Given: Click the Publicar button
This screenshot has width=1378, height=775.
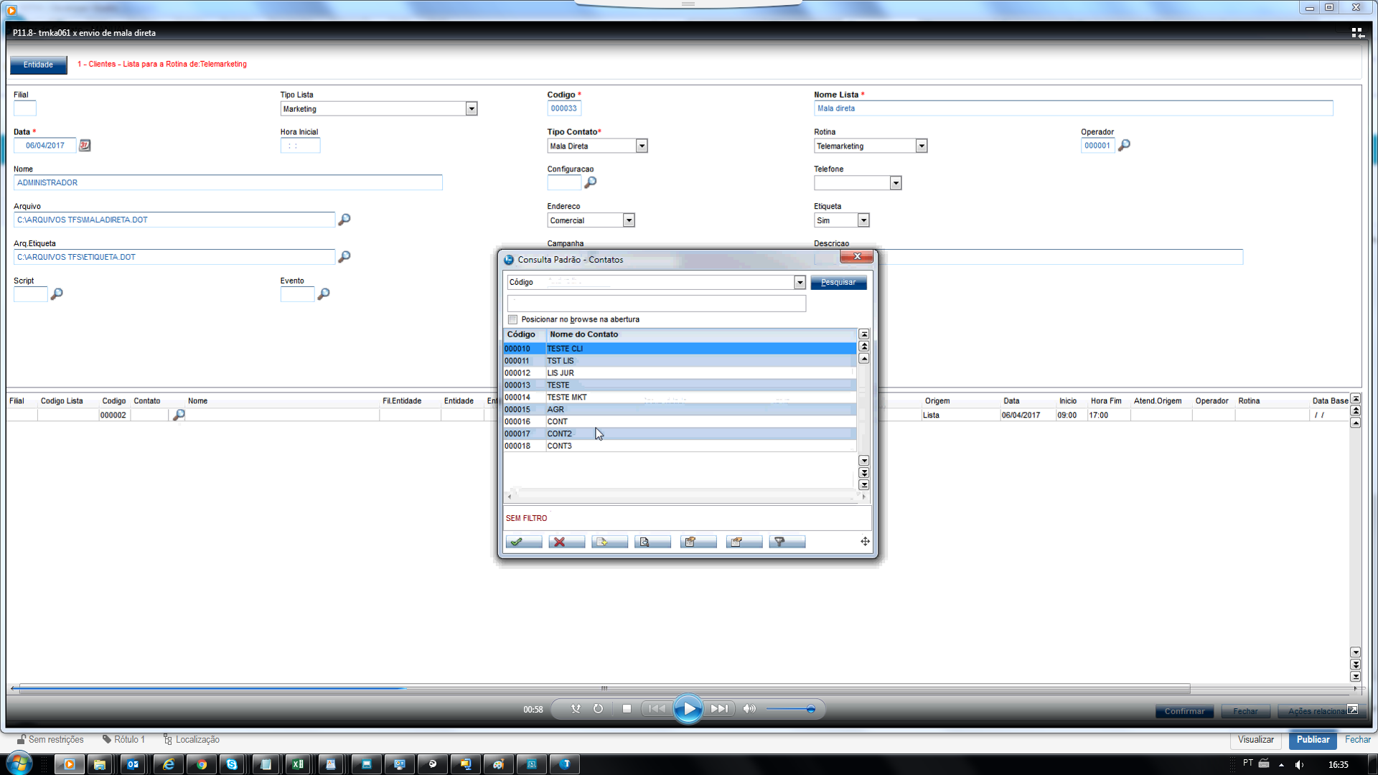Looking at the screenshot, I should pos(1312,740).
